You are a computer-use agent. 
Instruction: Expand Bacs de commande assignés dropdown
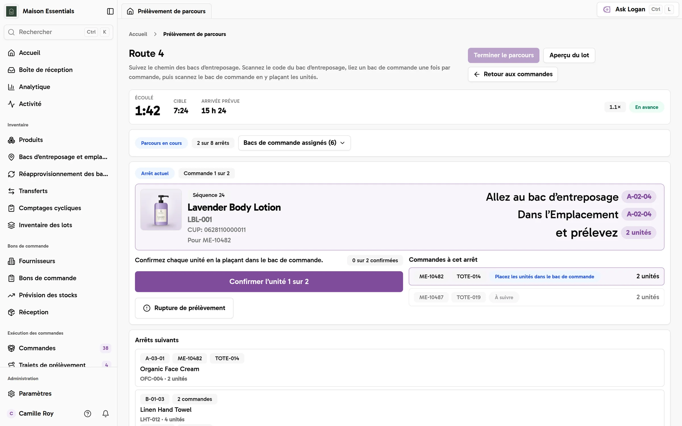tap(294, 143)
